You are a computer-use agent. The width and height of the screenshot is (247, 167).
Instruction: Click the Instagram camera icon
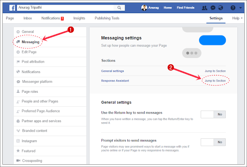click(18, 141)
